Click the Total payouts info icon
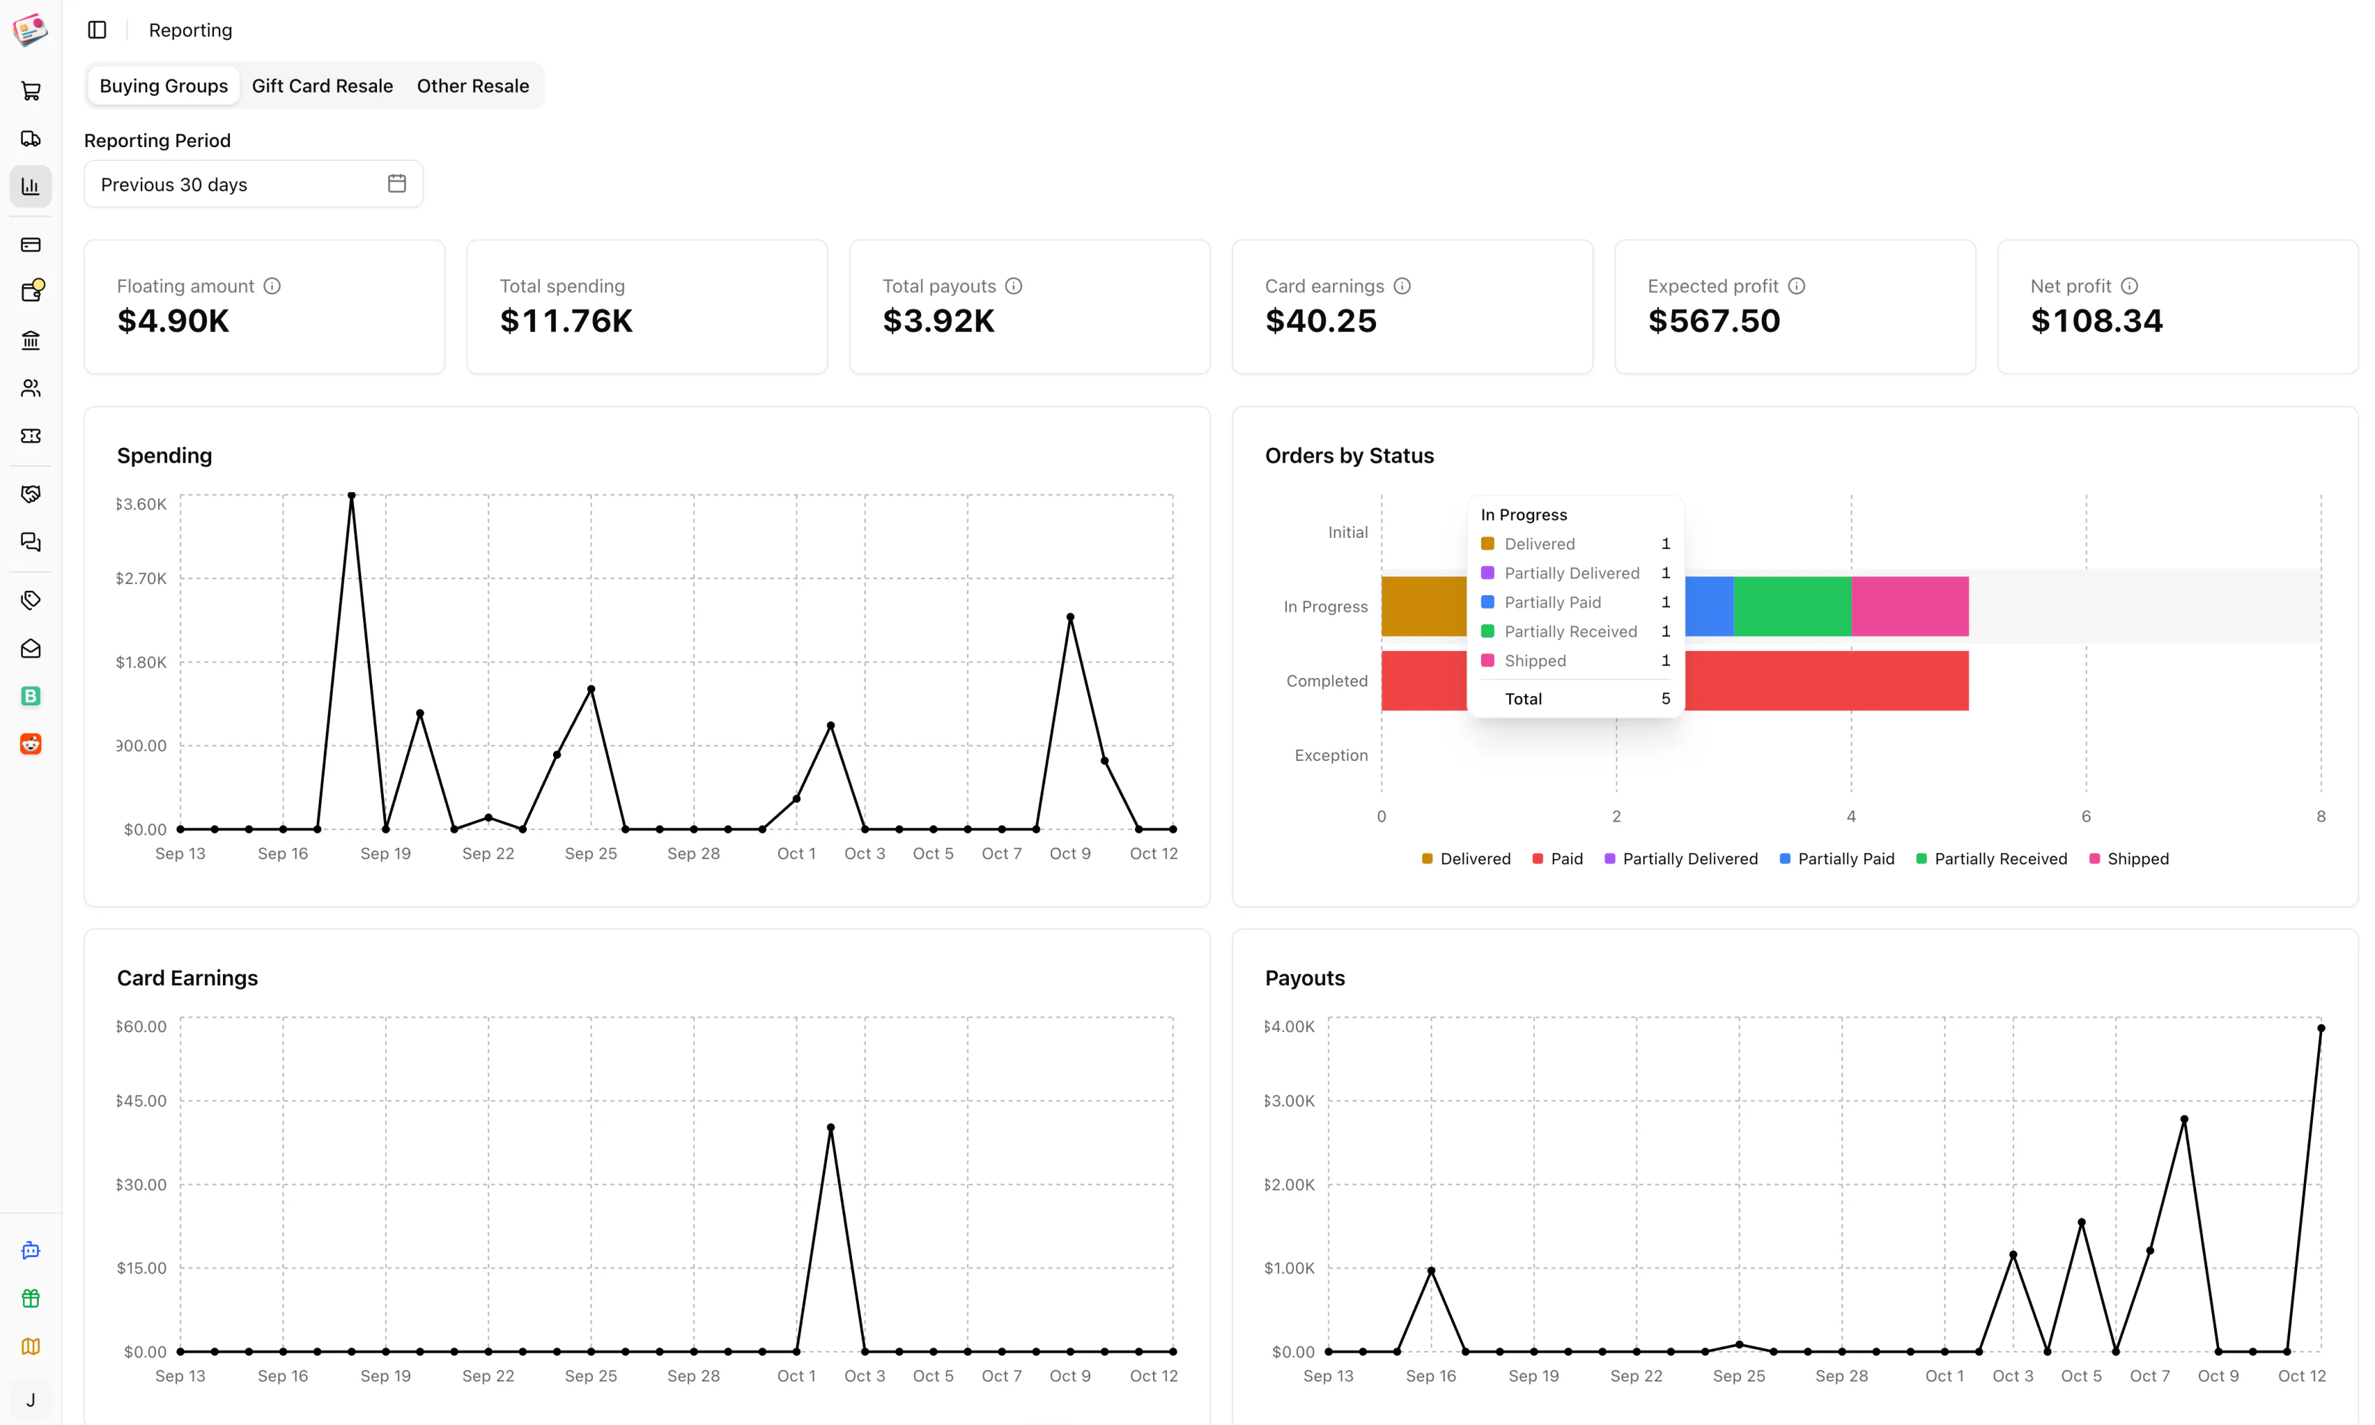Viewport: 2375px width, 1425px height. (x=1014, y=286)
